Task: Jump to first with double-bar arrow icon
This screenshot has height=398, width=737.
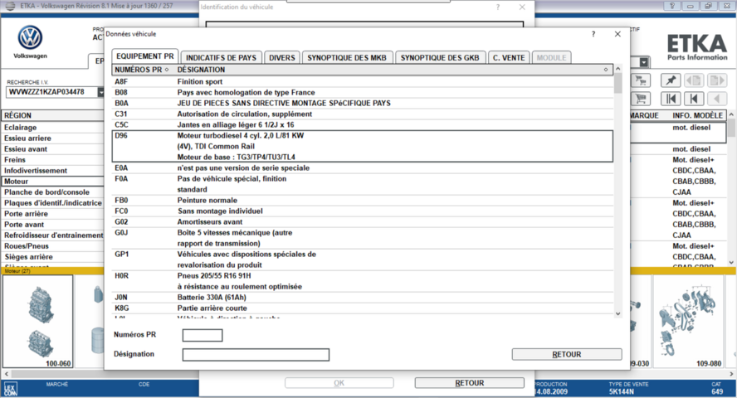Action: tap(671, 99)
